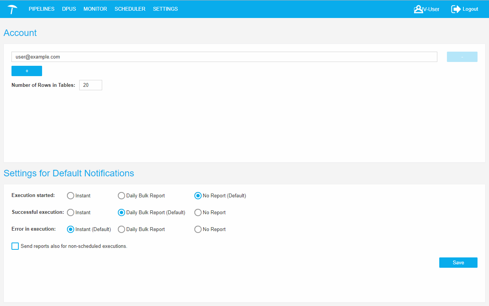Viewport: 489px width, 306px height.
Task: Choose Daily Bulk Report for Execution started
Action: (x=121, y=196)
